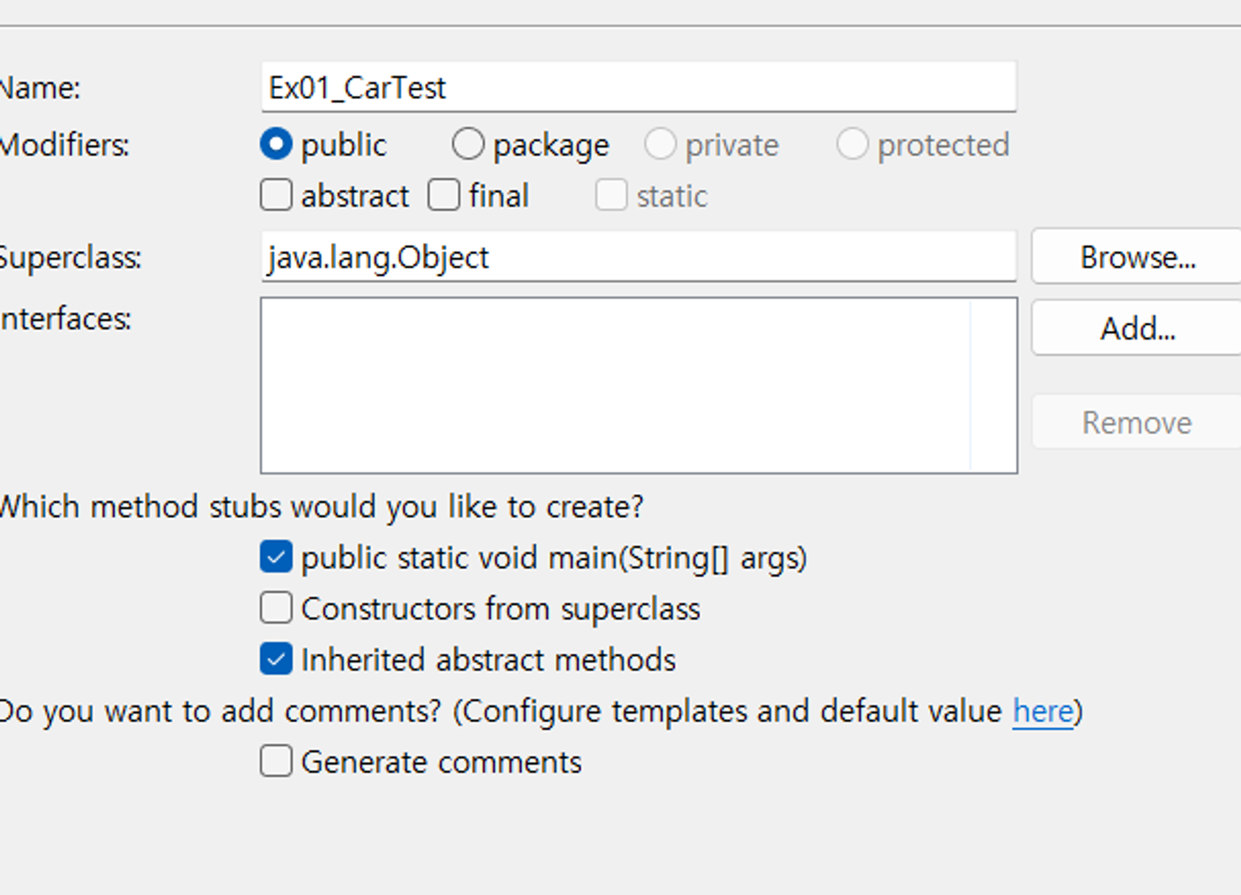Enable the abstract modifier checkbox
Image resolution: width=1241 pixels, height=895 pixels.
click(x=276, y=195)
